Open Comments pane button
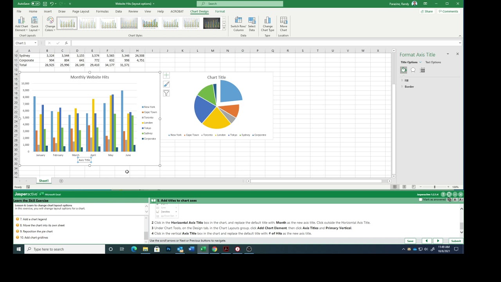This screenshot has height=282, width=501. tap(448, 11)
